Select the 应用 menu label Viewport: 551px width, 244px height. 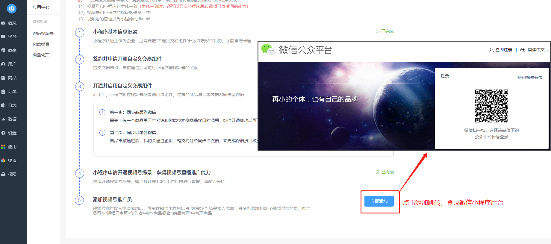(x=12, y=147)
